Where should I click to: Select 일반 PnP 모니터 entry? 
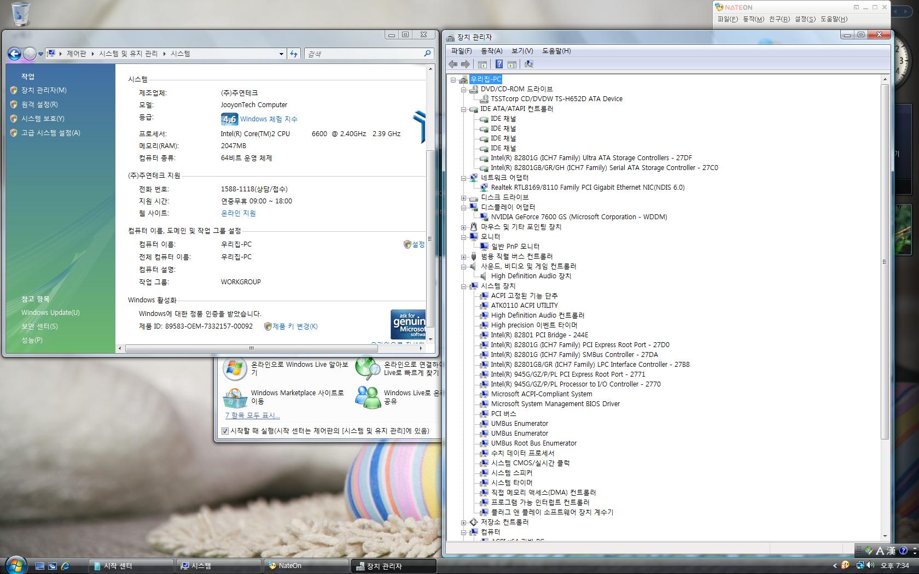coord(515,247)
